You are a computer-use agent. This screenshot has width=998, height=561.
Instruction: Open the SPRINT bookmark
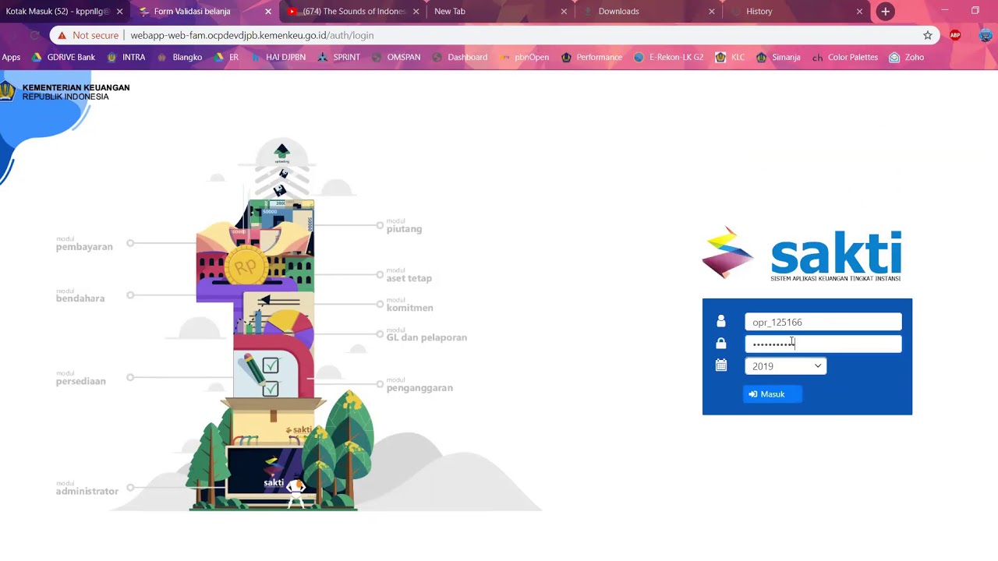point(339,57)
